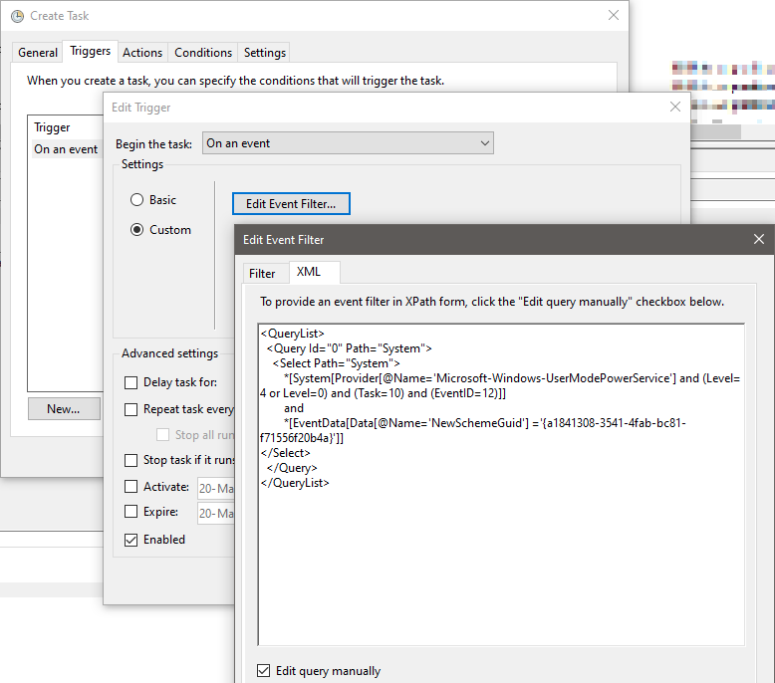Click the <QueryList> opening tag line
The width and height of the screenshot is (775, 683).
tap(292, 334)
